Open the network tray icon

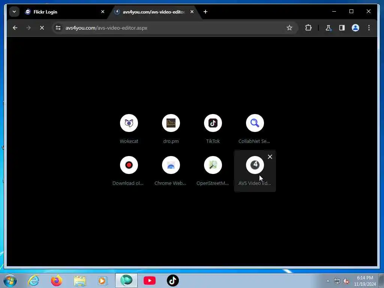337,281
